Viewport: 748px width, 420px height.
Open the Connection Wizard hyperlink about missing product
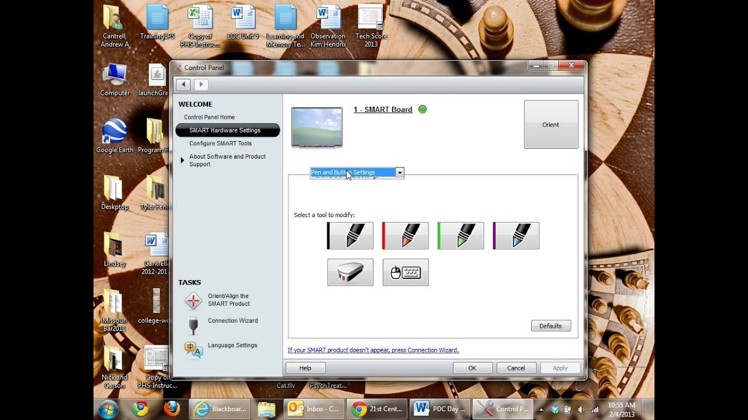(x=373, y=350)
